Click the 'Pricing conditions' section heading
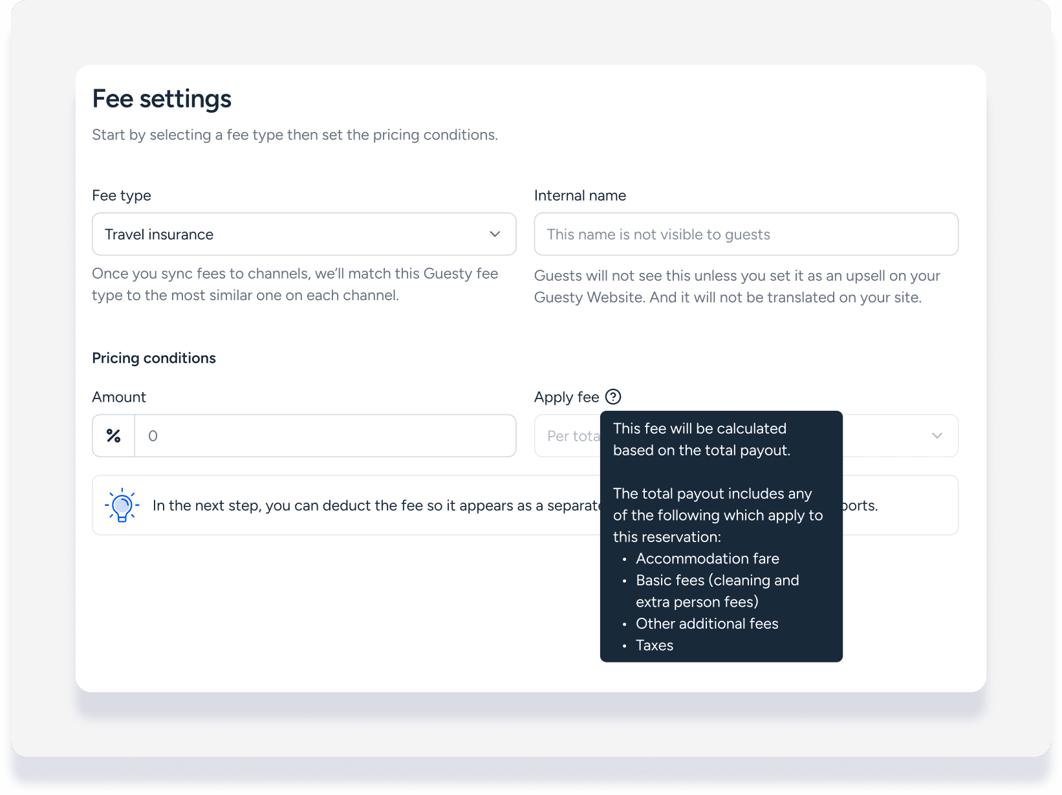1062x795 pixels. click(x=154, y=358)
